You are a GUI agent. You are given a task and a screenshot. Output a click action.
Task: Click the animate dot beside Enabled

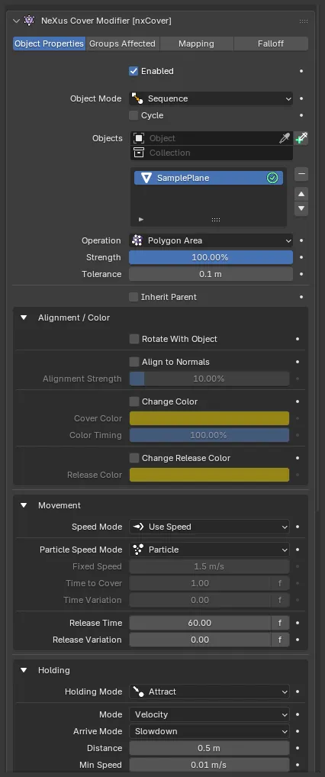point(301,71)
